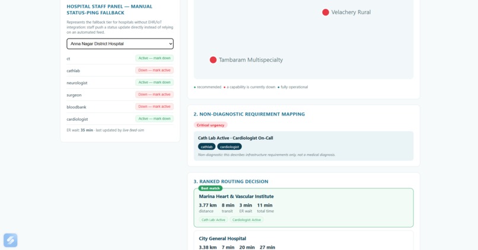Open the Marina Heart & Vascular Institute card
Viewport: 478px width, 250px height.
tap(304, 208)
